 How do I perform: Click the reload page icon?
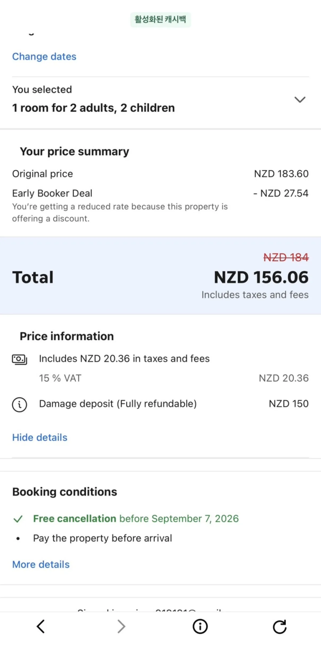[280, 626]
